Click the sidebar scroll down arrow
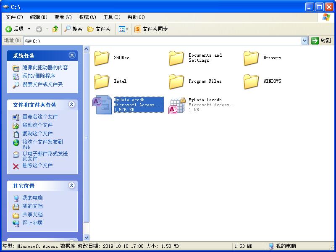 click(x=86, y=237)
